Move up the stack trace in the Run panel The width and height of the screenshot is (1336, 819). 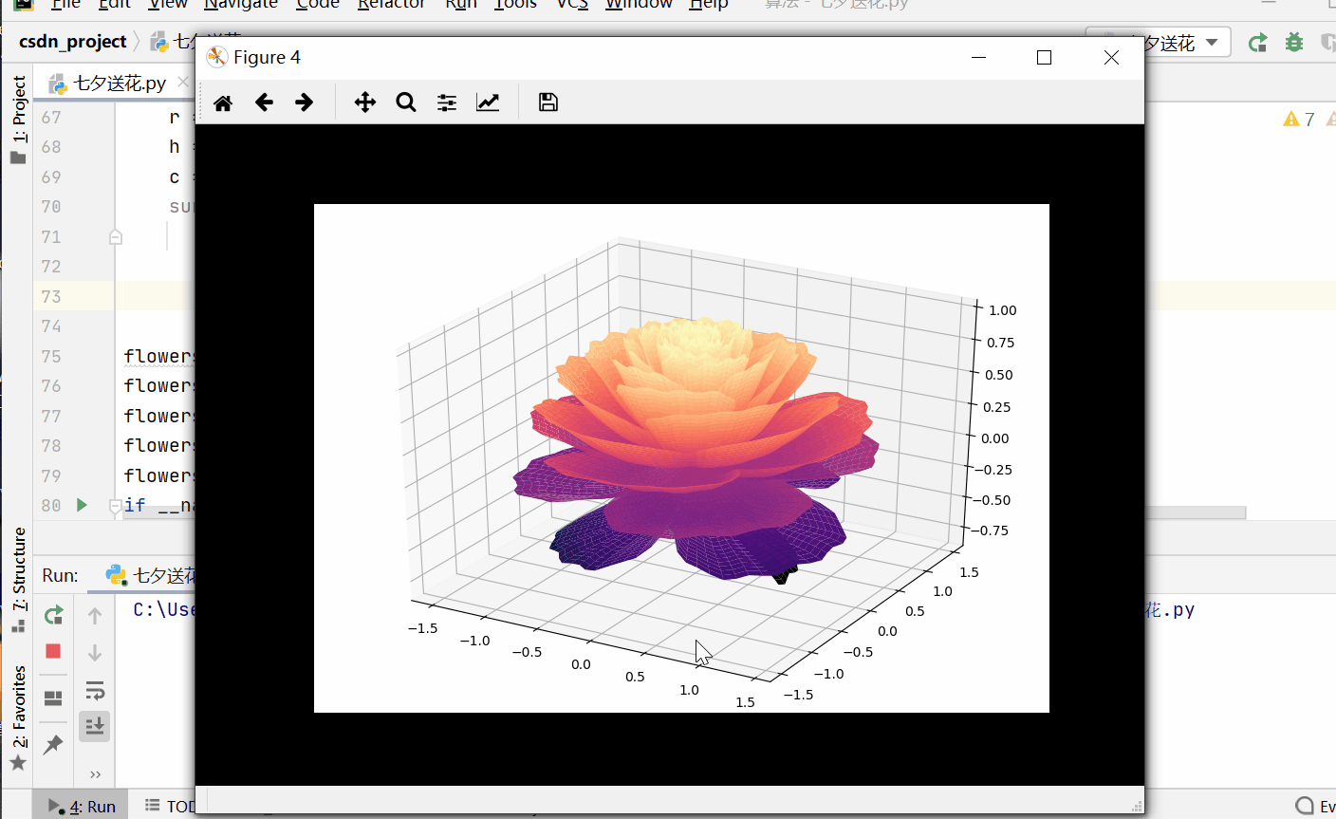tap(95, 616)
